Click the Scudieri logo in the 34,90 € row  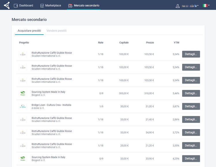23,132
